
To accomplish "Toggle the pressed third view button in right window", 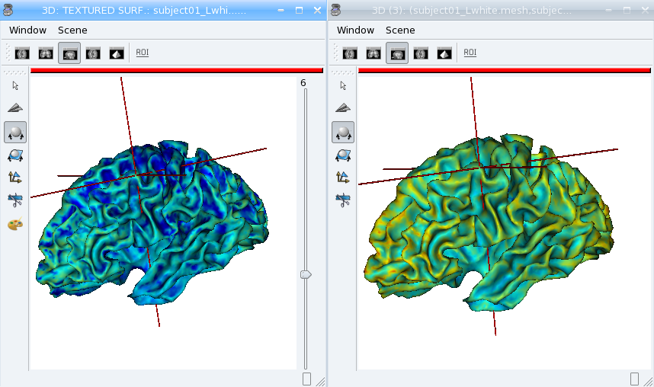I will pos(397,53).
